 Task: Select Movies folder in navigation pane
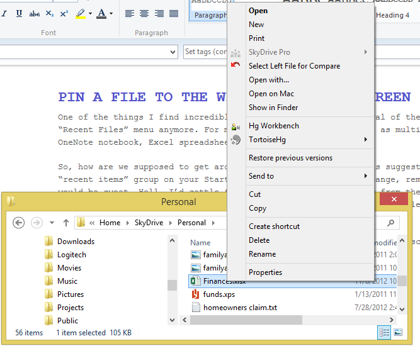tap(63, 268)
